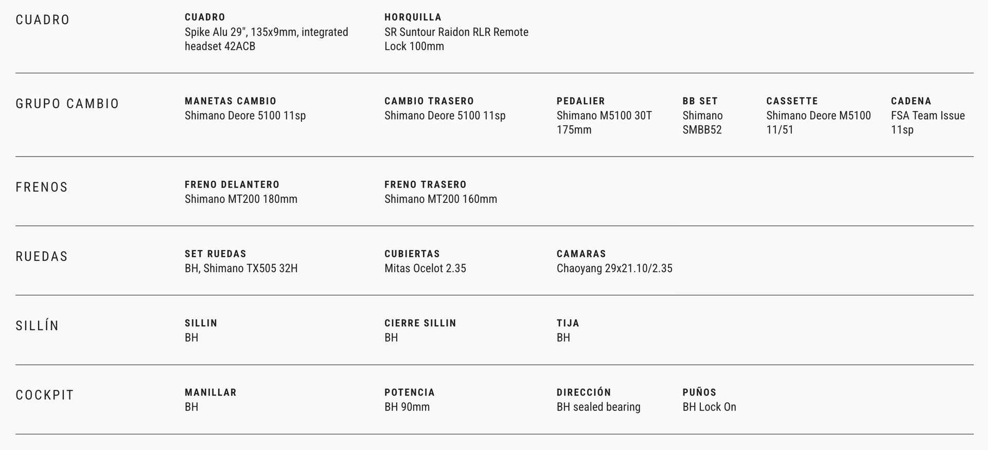The image size is (988, 450).
Task: Select the Spike Alu 29" frame description
Action: 266,39
